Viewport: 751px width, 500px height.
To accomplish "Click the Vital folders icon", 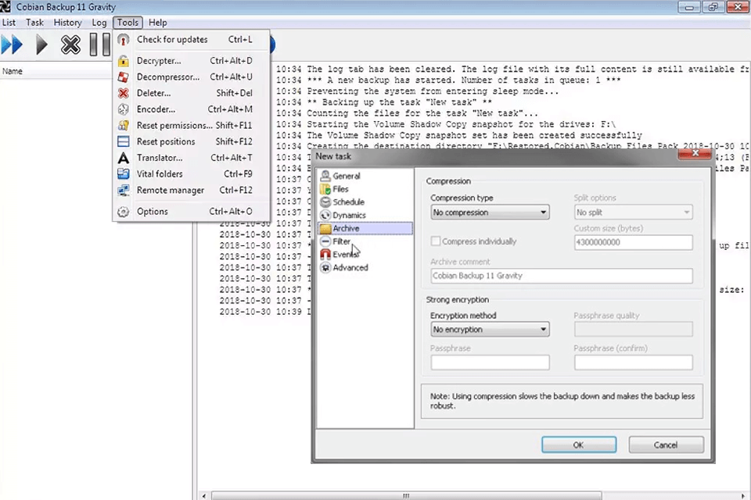I will 123,174.
